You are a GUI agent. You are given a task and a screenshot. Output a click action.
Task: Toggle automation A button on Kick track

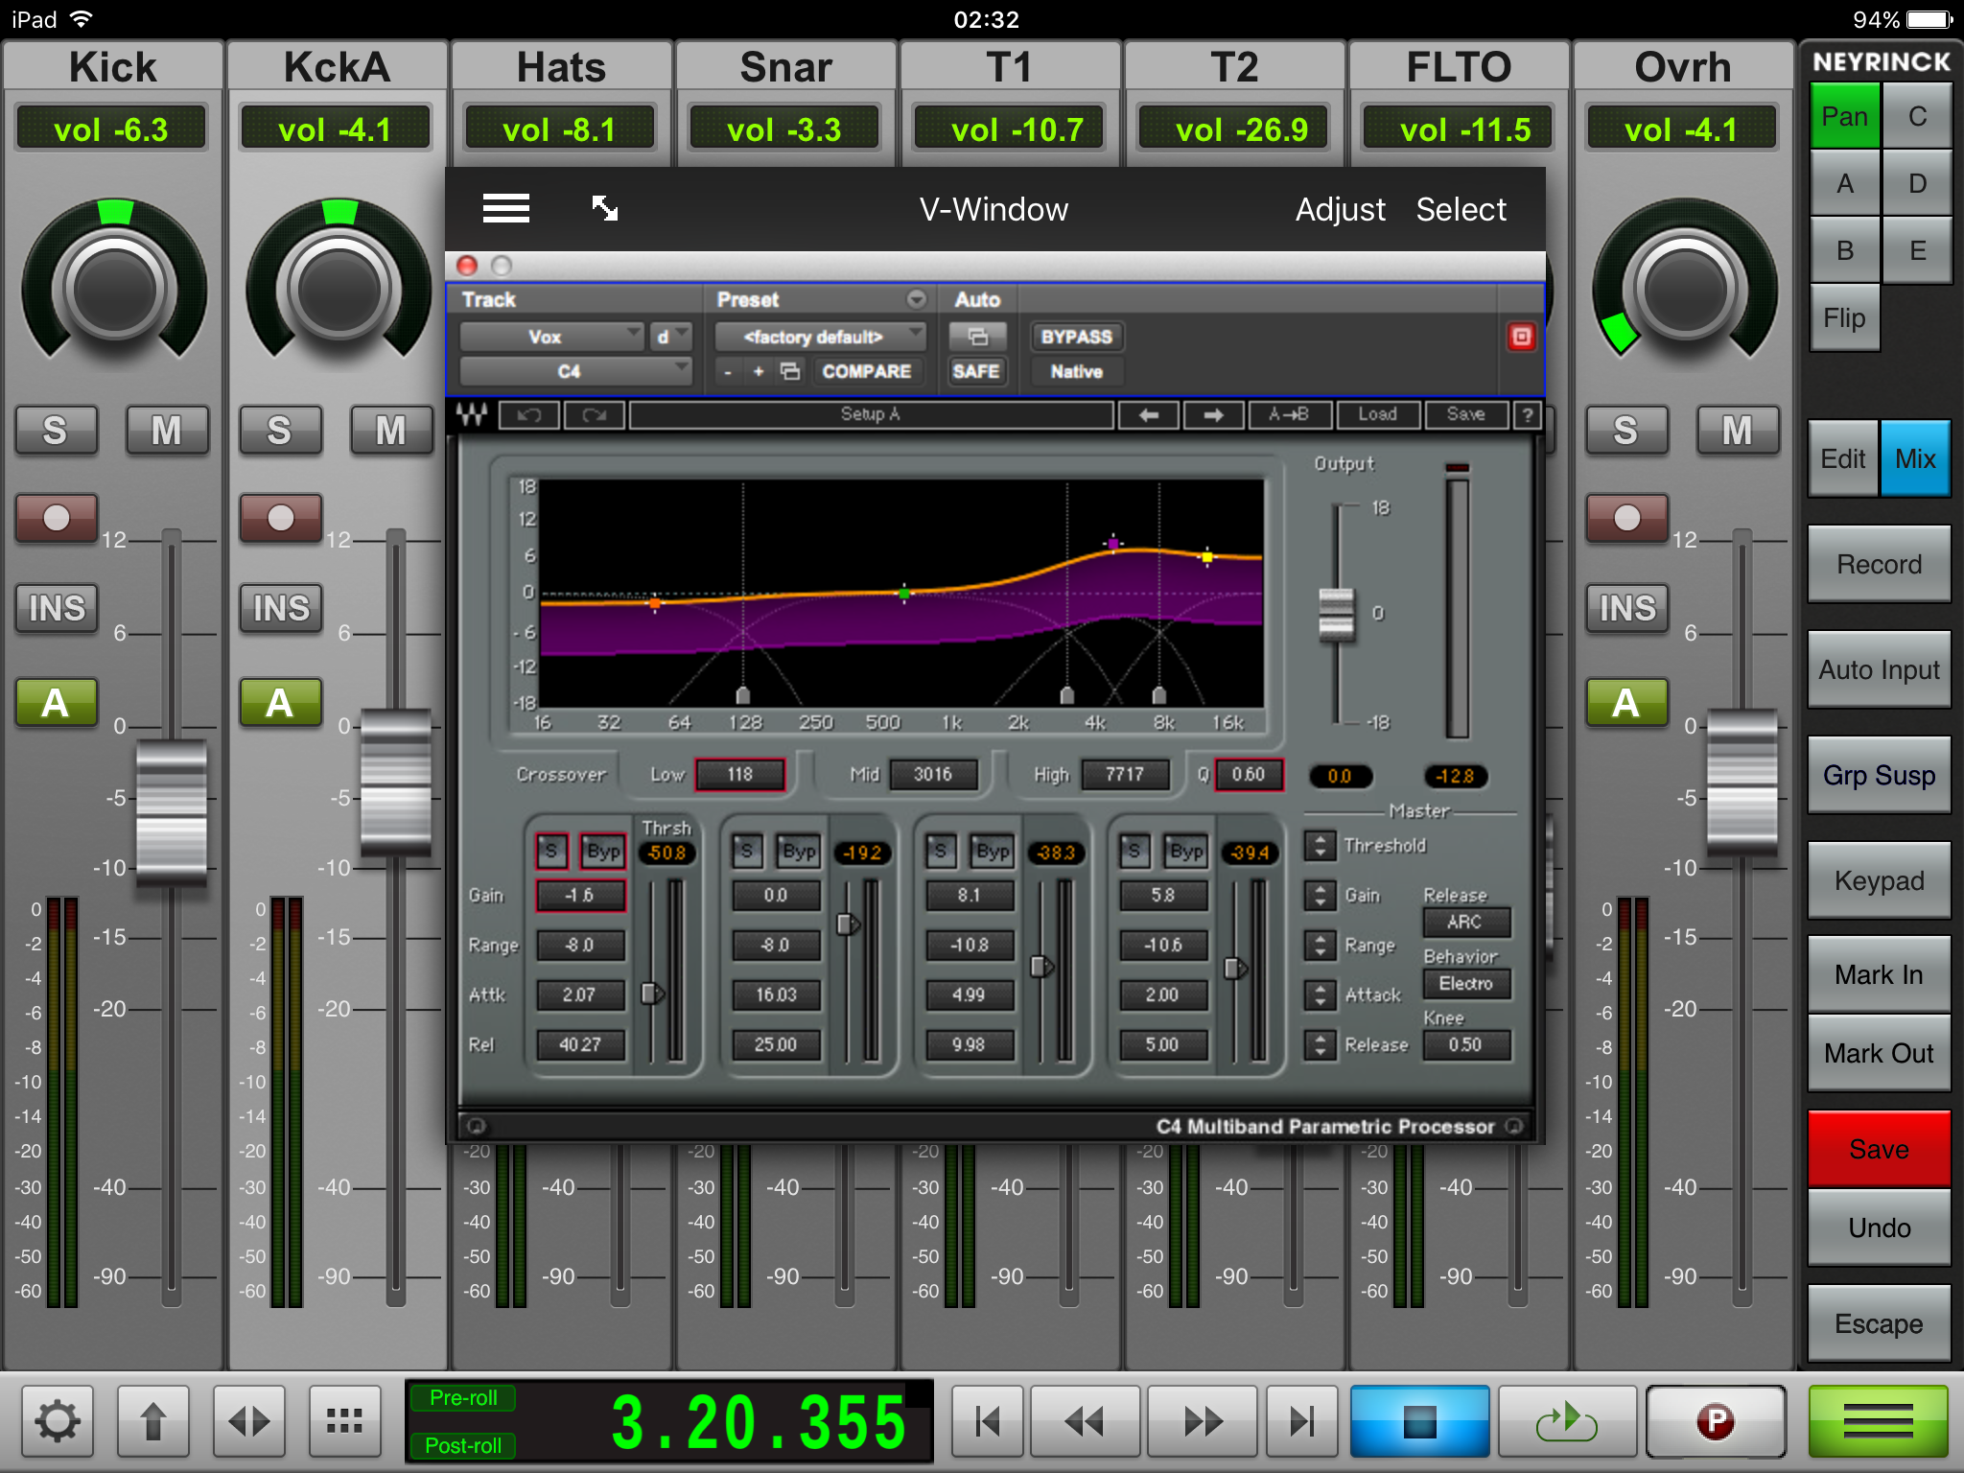point(56,703)
